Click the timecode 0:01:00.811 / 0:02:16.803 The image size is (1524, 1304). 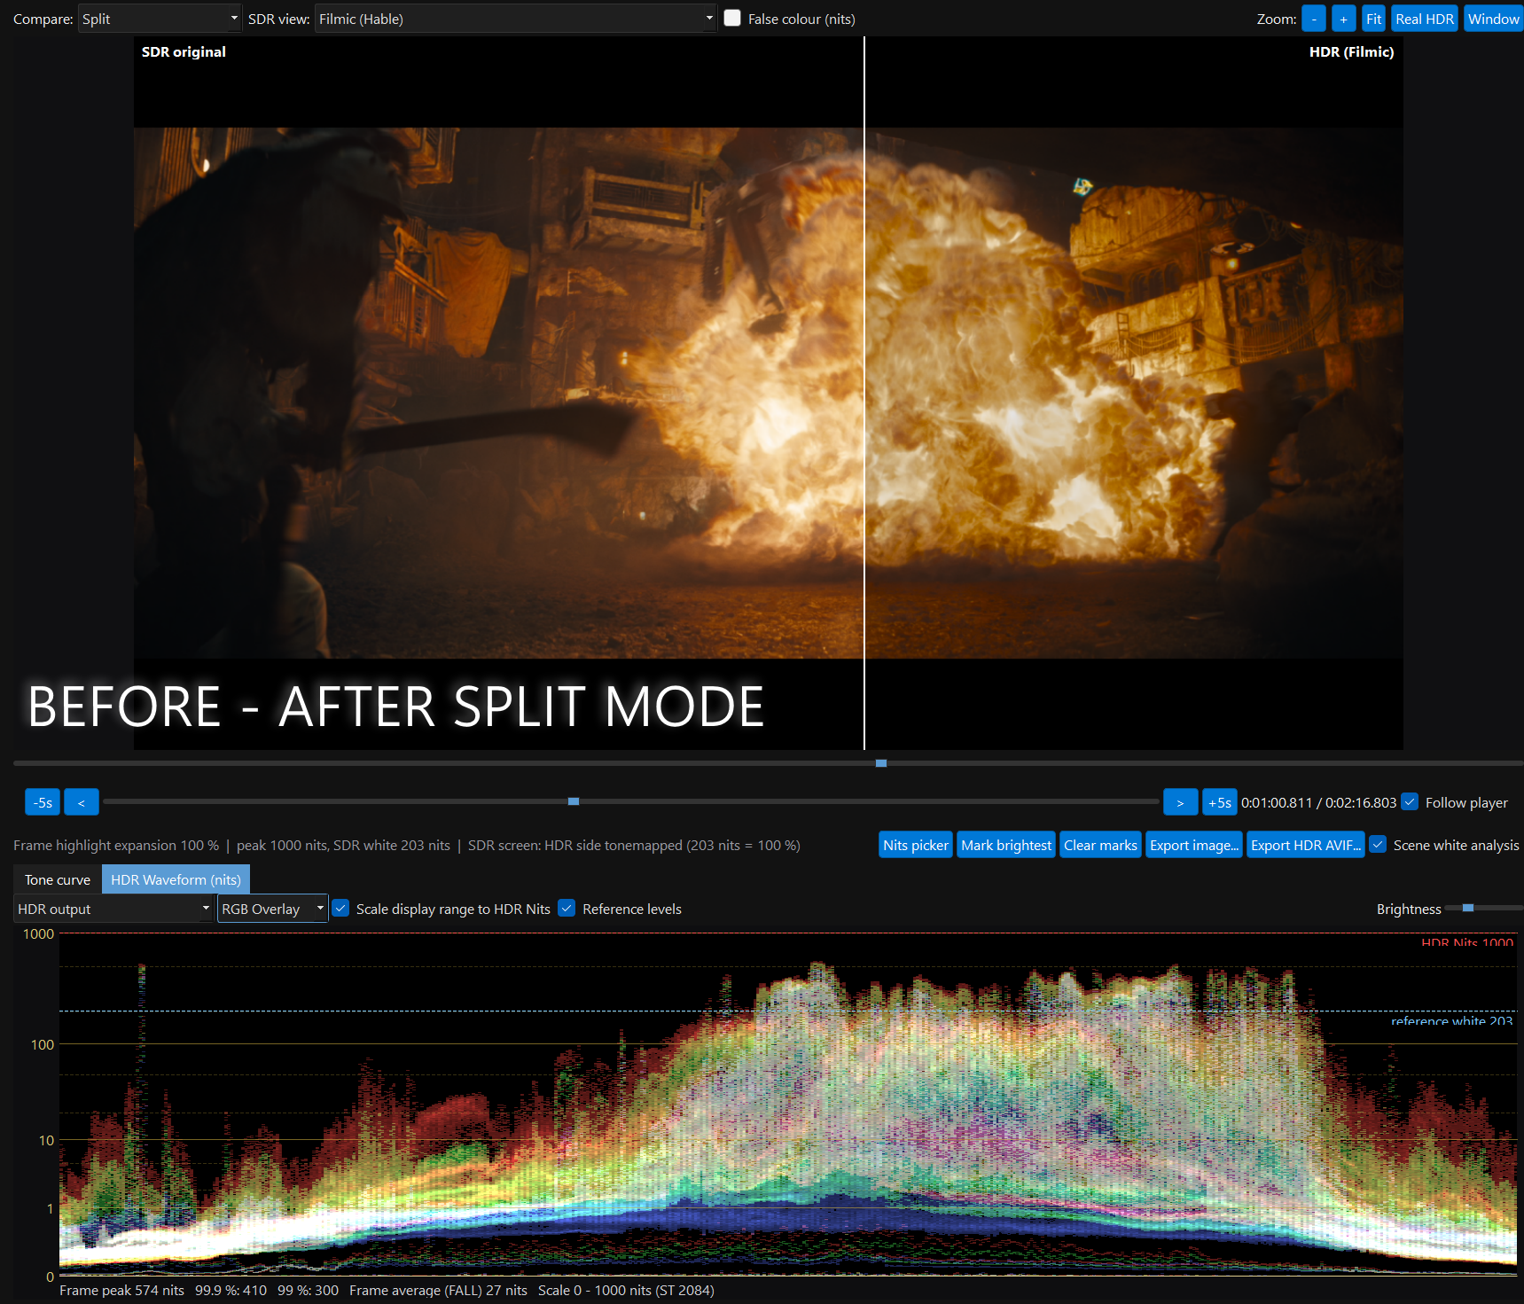coord(1318,802)
